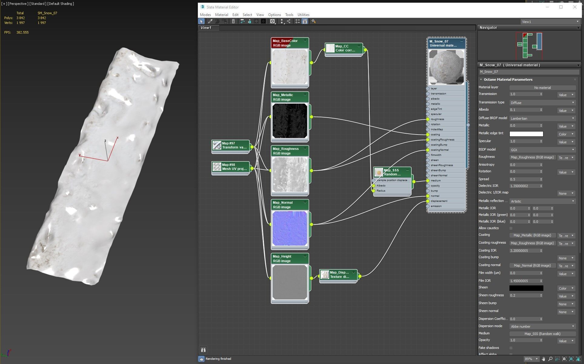Screen dimensions: 584x364
Task: Click the Map_SSS (Random walk) medium button
Action: point(542,334)
